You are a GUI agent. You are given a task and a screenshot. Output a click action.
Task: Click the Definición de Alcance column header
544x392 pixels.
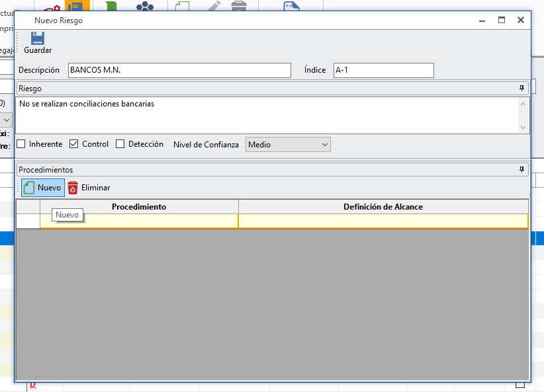[383, 207]
